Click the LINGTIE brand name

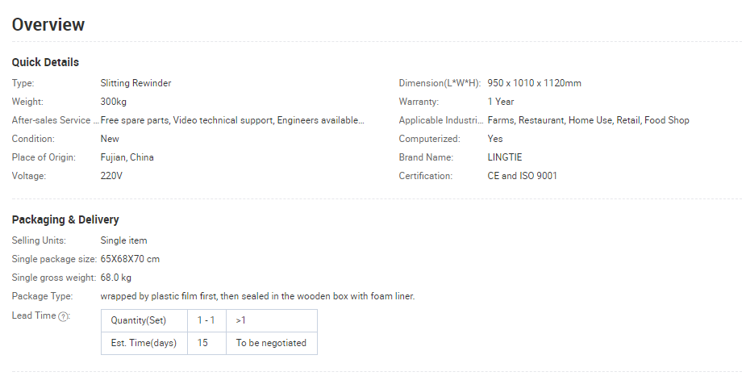point(505,157)
